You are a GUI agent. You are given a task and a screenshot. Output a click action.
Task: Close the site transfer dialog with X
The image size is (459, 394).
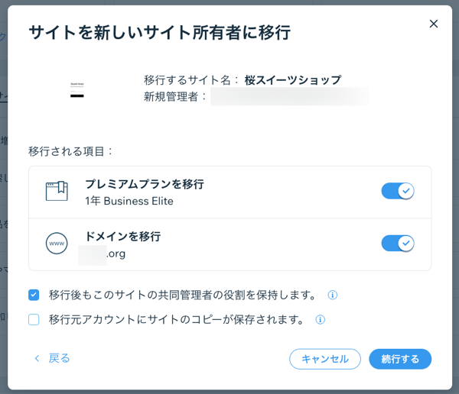pyautogui.click(x=434, y=24)
